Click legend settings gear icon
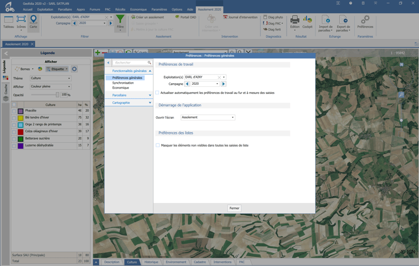419x266 pixels. (74, 69)
